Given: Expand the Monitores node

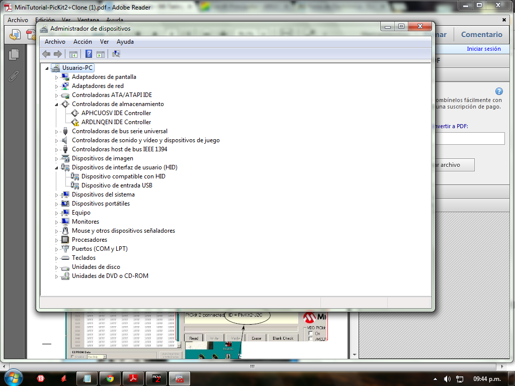Looking at the screenshot, I should [56, 222].
